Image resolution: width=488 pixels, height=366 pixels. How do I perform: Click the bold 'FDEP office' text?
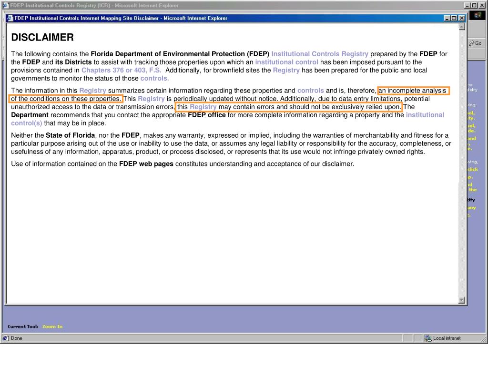[207, 115]
